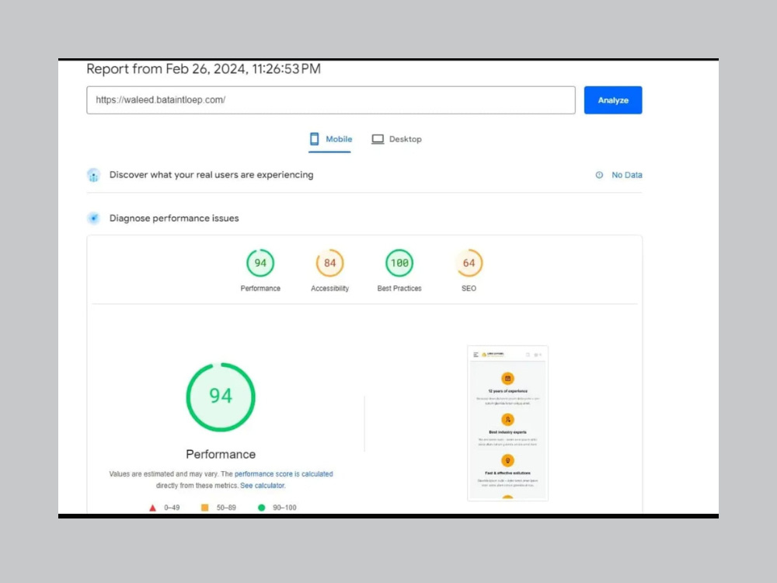Click the Diagnose performance issues heading

coord(174,218)
